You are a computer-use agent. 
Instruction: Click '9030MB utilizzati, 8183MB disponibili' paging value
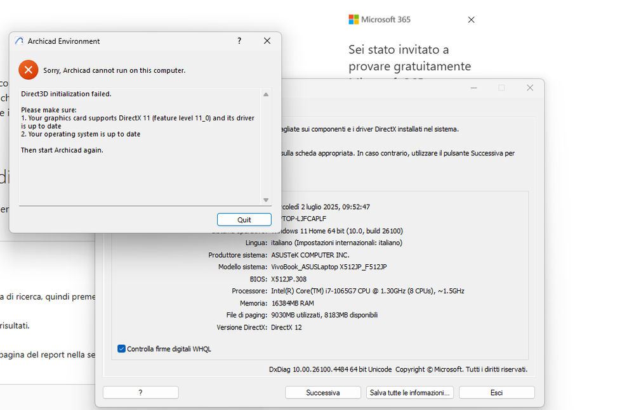[324, 315]
